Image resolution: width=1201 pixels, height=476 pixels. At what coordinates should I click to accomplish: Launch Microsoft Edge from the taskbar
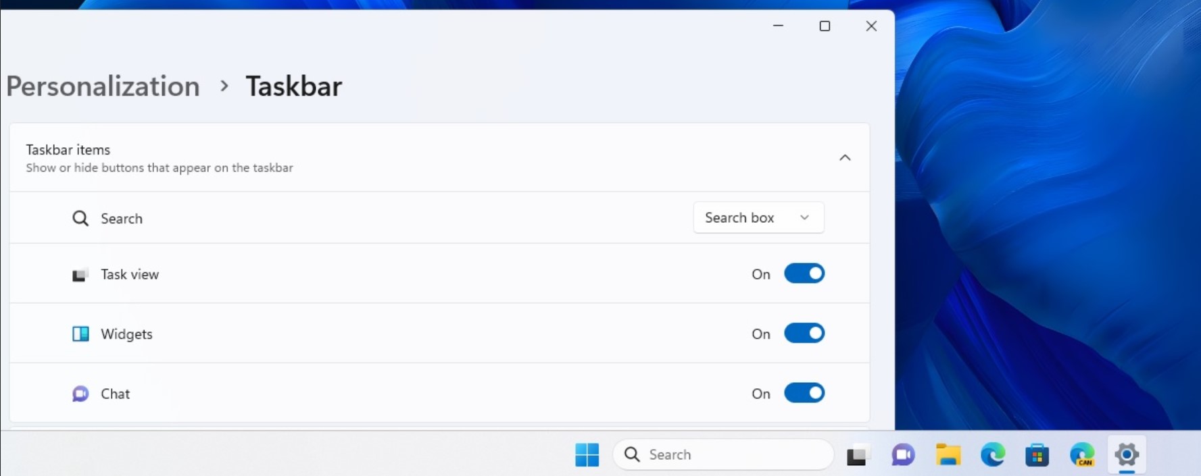(x=992, y=455)
